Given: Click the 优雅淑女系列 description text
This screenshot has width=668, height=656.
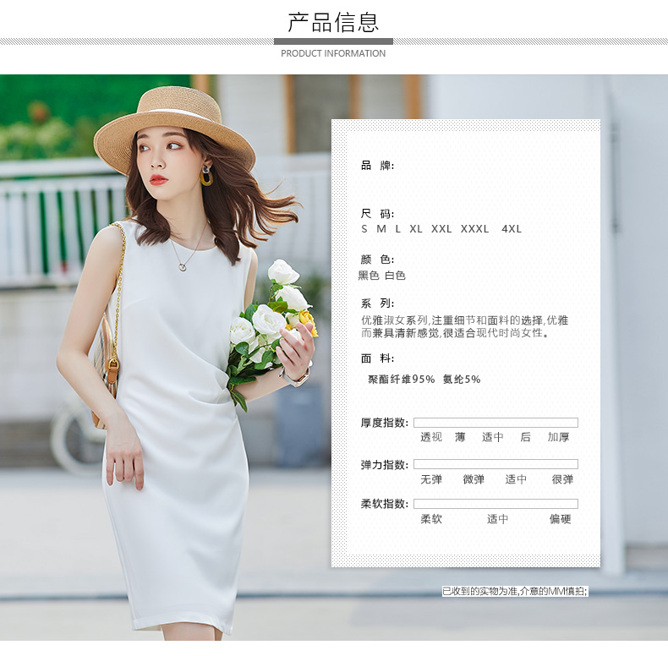Looking at the screenshot, I should [x=464, y=326].
